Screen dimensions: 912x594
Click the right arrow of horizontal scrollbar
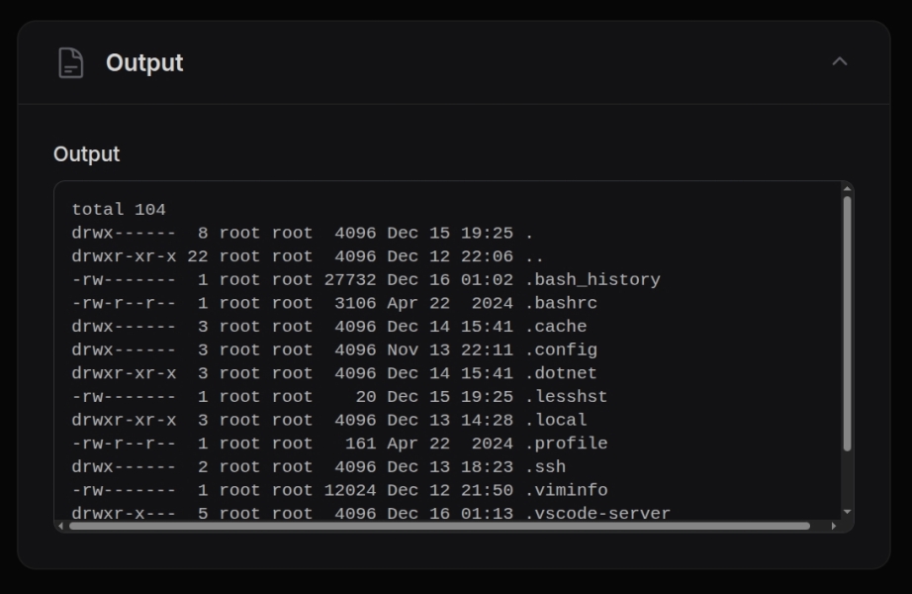coord(836,528)
